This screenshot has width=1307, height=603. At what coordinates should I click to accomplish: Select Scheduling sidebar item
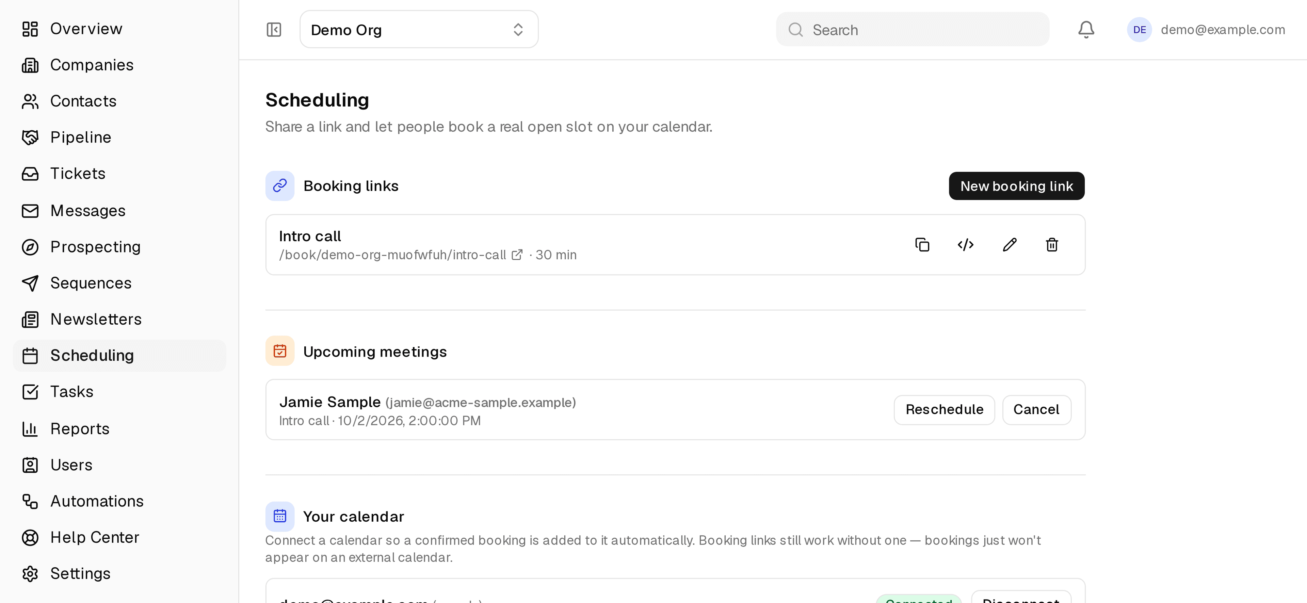pyautogui.click(x=120, y=356)
